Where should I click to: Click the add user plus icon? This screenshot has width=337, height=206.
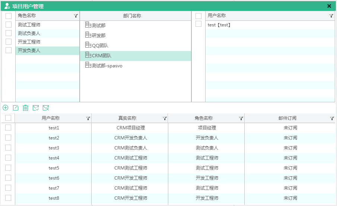pos(6,108)
